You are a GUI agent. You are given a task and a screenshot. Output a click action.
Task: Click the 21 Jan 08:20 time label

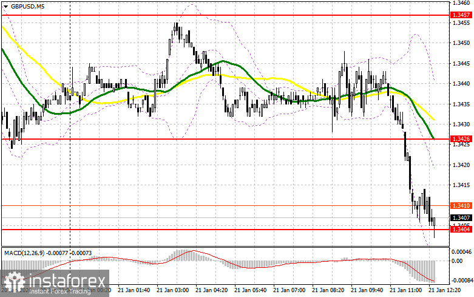(328, 290)
